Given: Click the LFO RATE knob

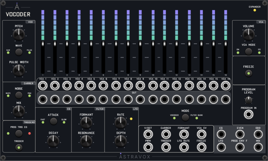Looking at the screenshot, I should pyautogui.click(x=121, y=123).
